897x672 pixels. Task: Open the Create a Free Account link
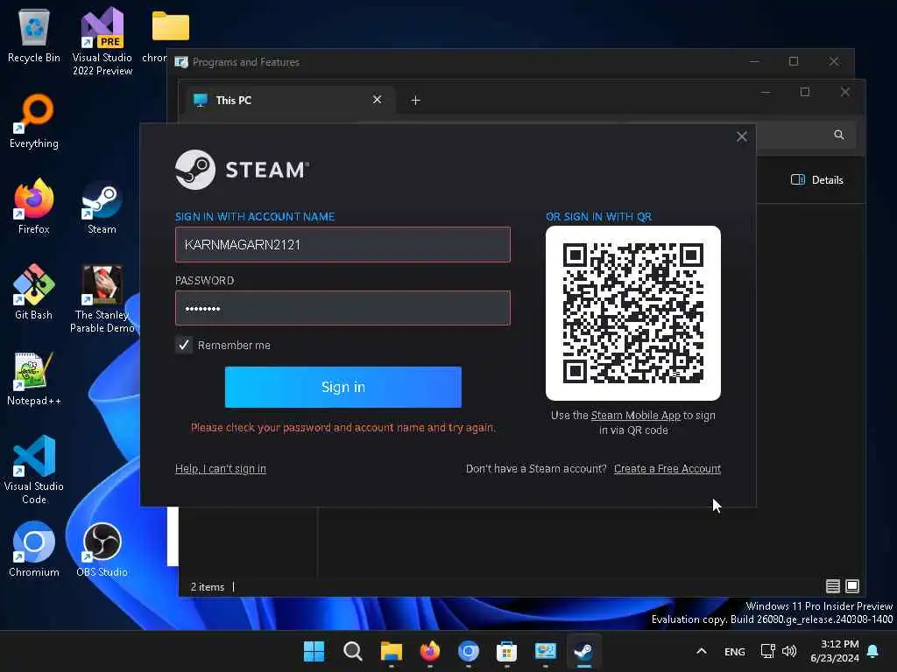point(667,469)
